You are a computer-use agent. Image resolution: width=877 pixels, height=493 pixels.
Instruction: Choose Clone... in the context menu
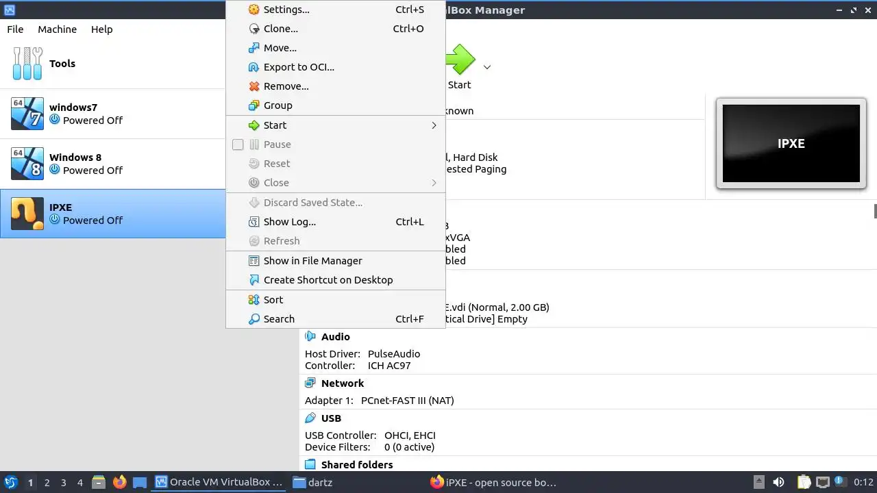click(336, 29)
